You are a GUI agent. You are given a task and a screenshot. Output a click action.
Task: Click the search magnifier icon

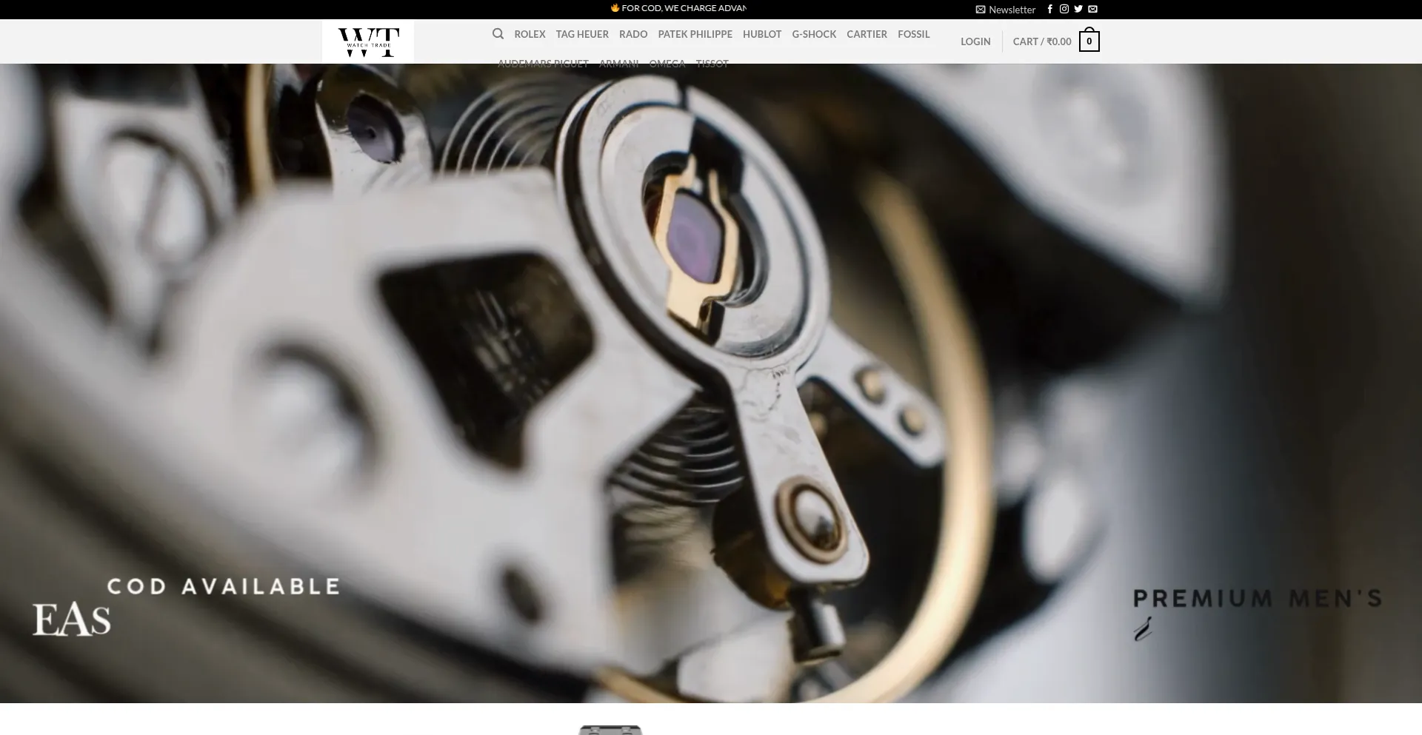498,34
